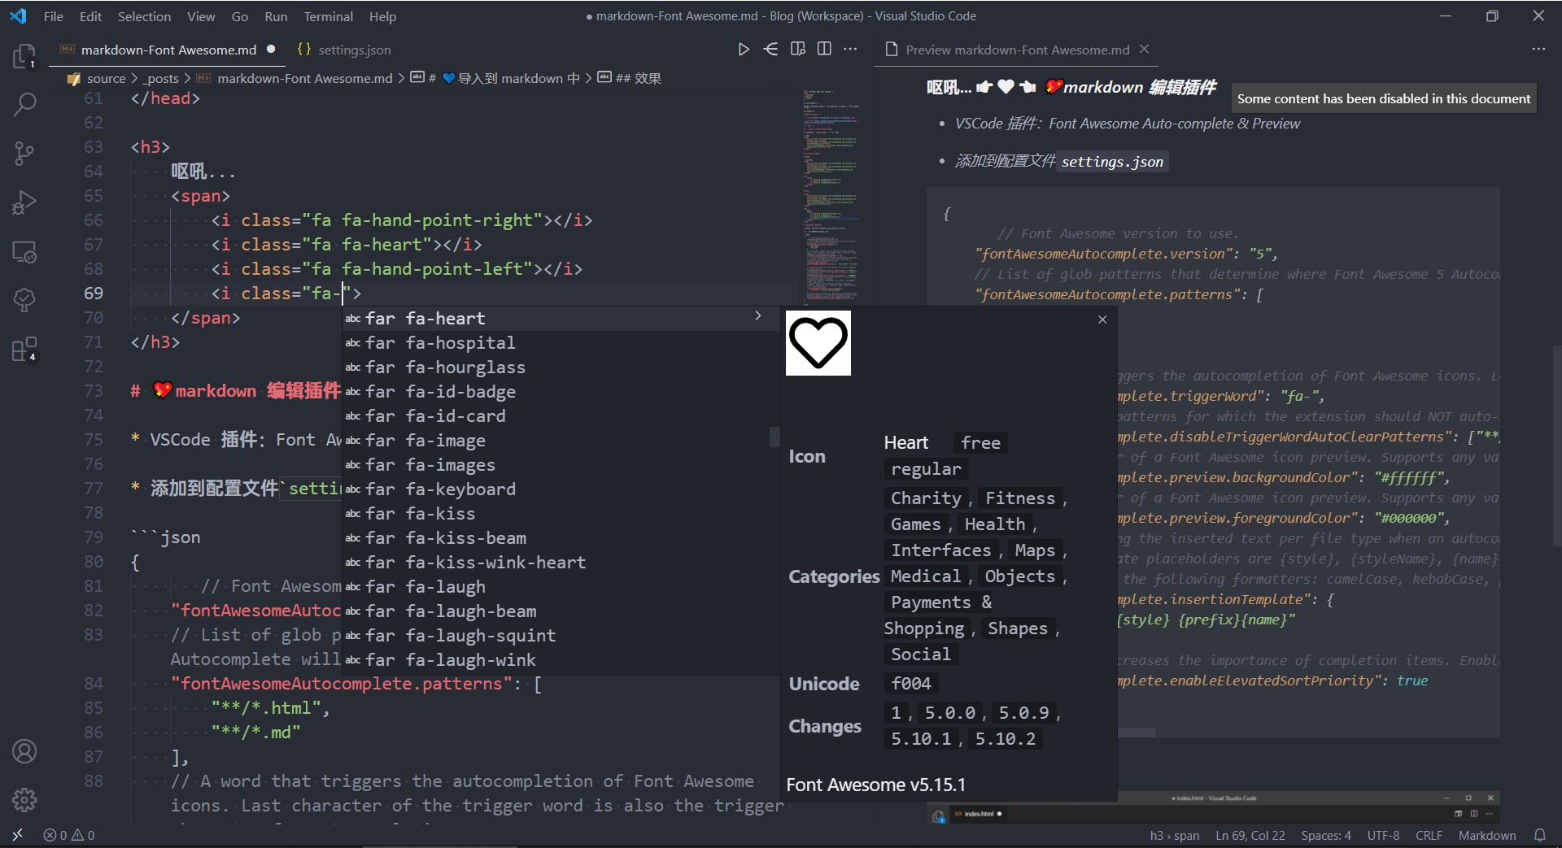Click the heart icon preview image

pos(818,343)
